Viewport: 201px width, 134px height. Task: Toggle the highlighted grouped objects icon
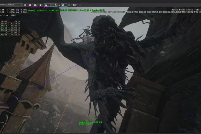pos(63,5)
